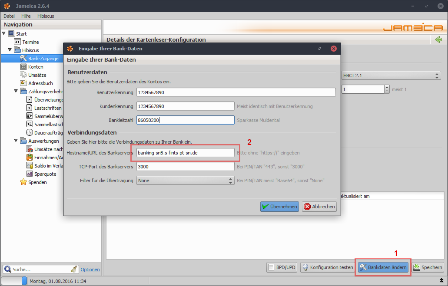Screen dimensions: 448x286
Task: Click the blue status bar slider handle
Action: 24,281
